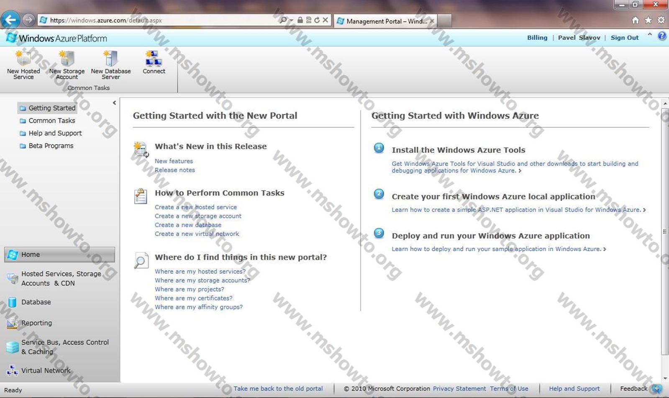
Task: Click Create a new storage account link
Action: (x=198, y=216)
